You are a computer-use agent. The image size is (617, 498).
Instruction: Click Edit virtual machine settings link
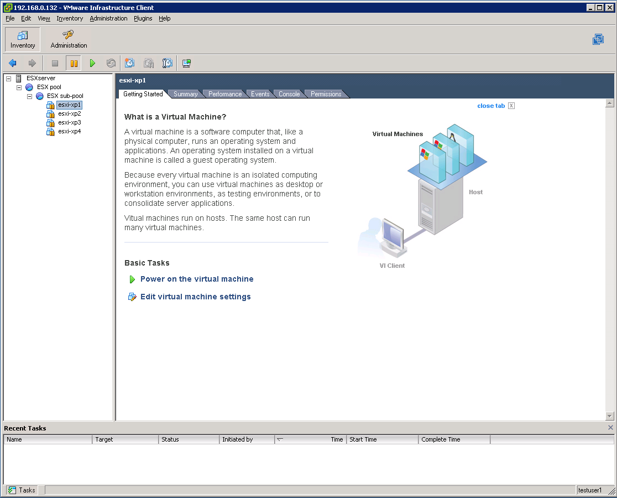pos(196,297)
